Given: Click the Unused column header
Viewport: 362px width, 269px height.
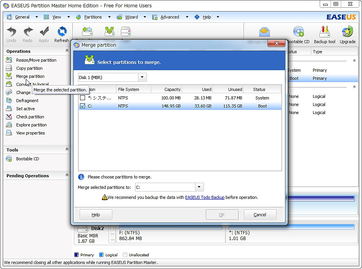Looking at the screenshot, I should [x=228, y=89].
